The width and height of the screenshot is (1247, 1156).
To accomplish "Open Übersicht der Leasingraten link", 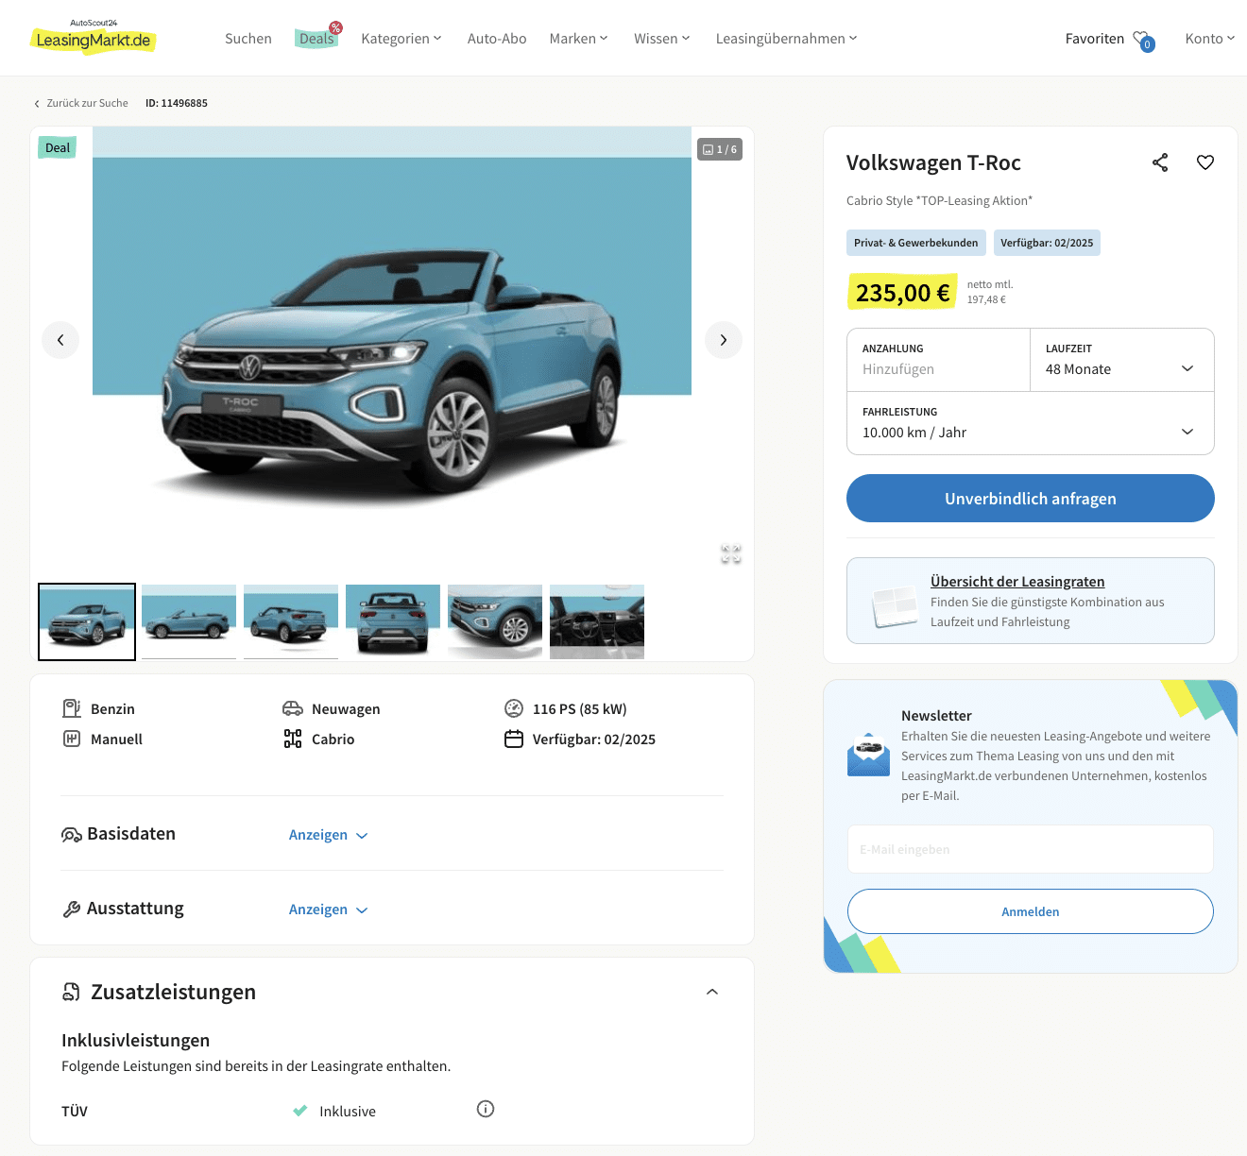I will [x=1017, y=582].
